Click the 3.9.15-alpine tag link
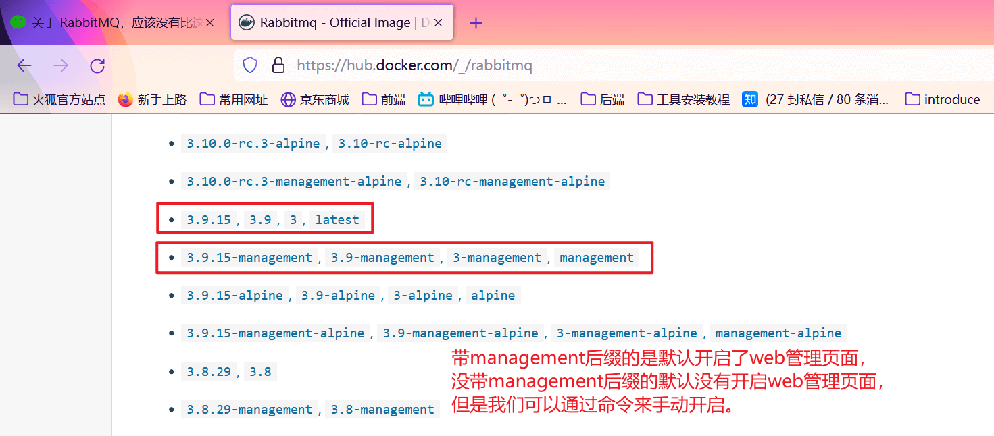The image size is (994, 436). click(234, 295)
